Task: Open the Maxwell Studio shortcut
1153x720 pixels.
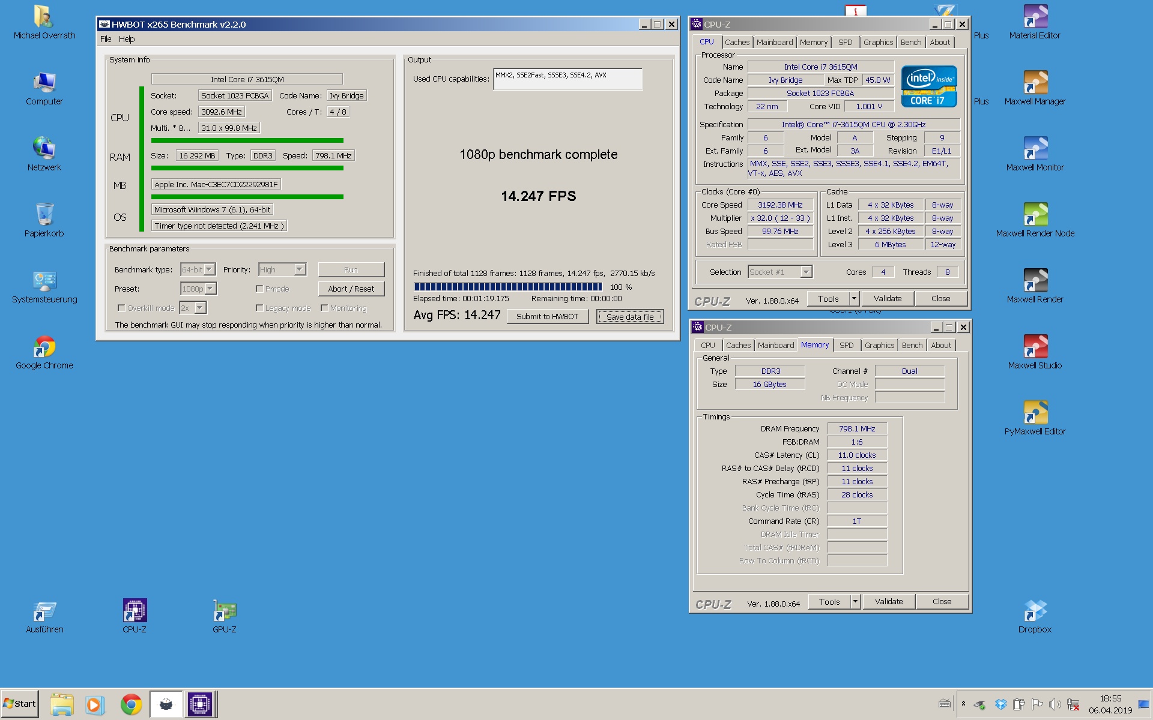Action: pos(1035,352)
